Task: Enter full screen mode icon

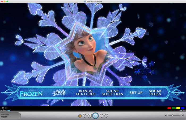Action: (183, 115)
